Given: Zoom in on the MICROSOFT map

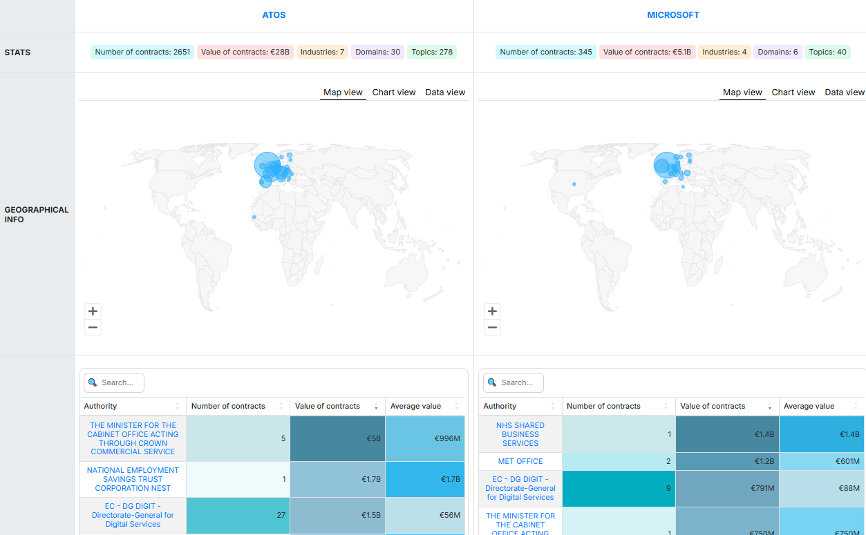Looking at the screenshot, I should pos(492,311).
